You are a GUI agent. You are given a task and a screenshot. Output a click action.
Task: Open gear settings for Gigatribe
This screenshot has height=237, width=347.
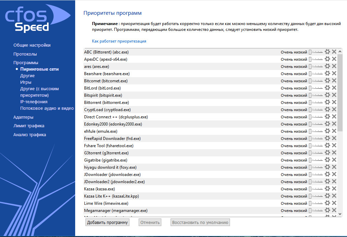tap(327, 160)
